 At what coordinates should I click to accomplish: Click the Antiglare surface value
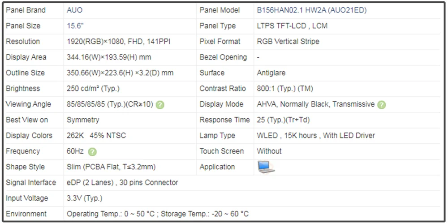click(271, 73)
